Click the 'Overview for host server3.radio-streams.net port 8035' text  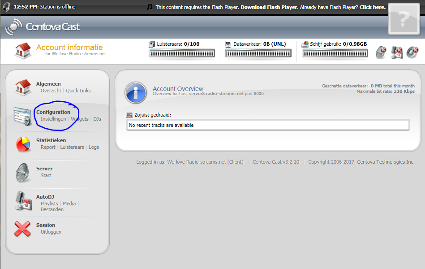tap(208, 94)
